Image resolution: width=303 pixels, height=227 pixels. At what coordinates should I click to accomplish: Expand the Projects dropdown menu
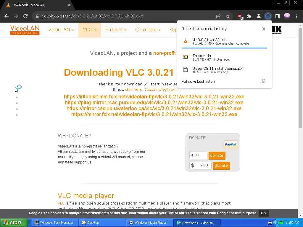pyautogui.click(x=116, y=30)
